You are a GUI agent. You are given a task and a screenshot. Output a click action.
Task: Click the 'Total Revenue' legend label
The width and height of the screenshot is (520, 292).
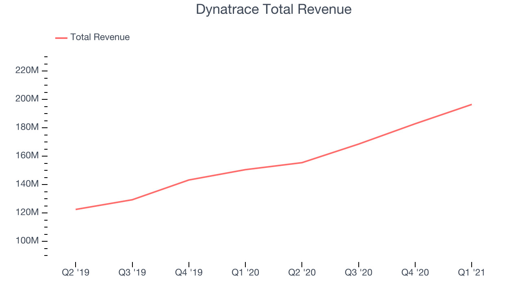tap(100, 37)
